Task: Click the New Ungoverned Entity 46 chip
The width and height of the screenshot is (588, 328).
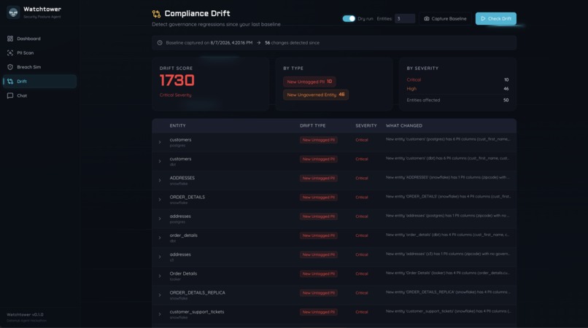Action: (x=316, y=95)
